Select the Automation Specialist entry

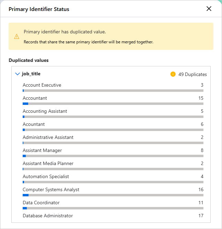(46, 177)
